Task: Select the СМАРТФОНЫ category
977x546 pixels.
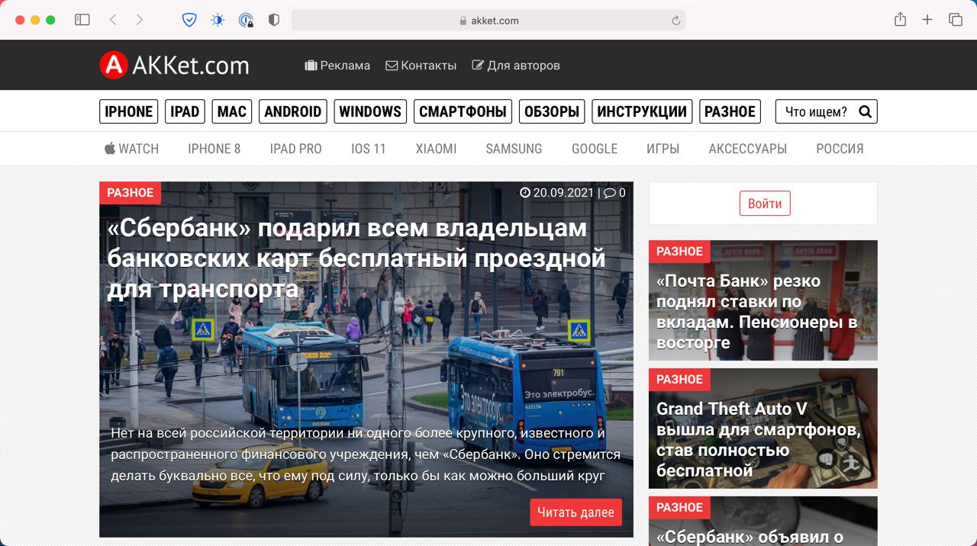Action: [463, 111]
